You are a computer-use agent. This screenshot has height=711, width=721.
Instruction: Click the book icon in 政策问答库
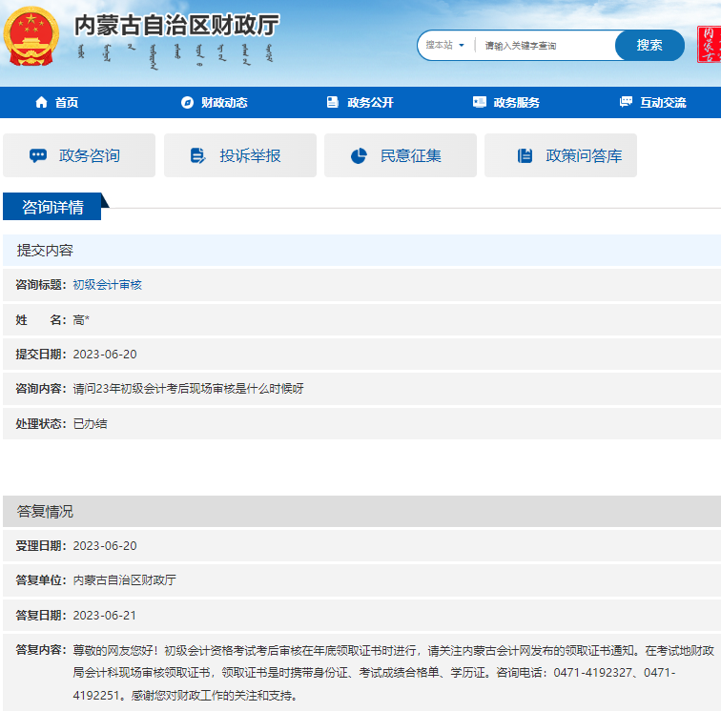525,156
